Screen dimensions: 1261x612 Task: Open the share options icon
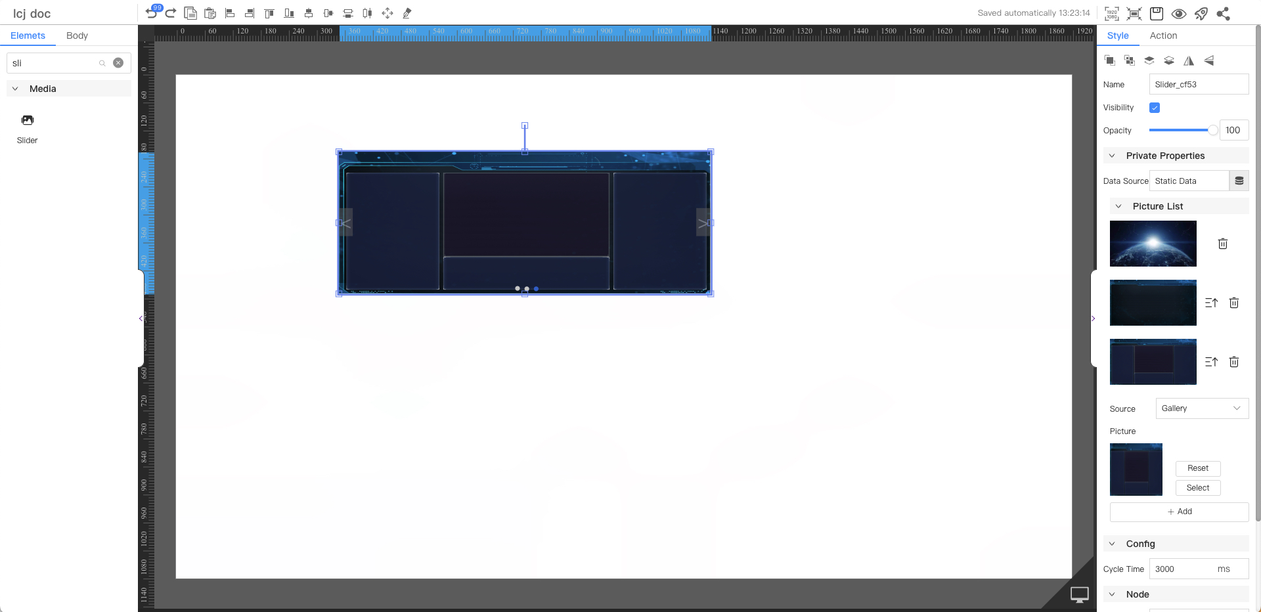[1223, 14]
